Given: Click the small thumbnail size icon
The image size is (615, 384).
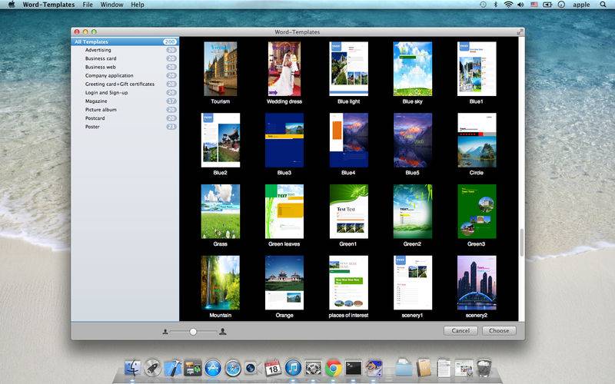Looking at the screenshot, I should (x=165, y=332).
